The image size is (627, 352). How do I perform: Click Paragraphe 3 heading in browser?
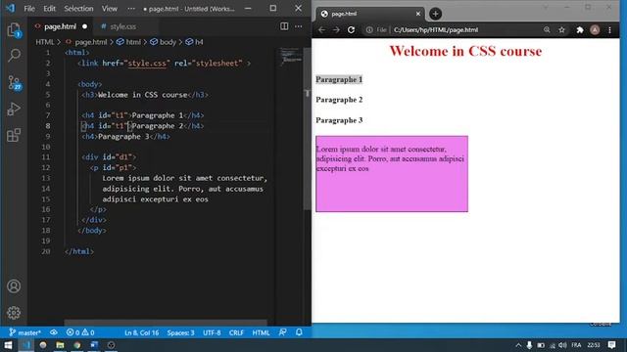click(339, 120)
